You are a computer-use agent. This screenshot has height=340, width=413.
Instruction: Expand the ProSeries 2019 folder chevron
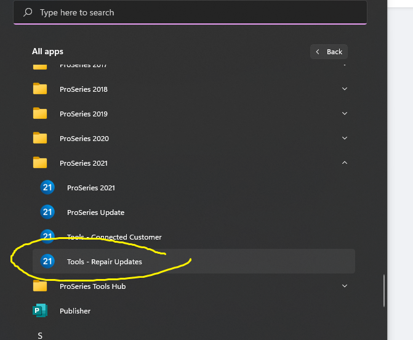tap(344, 114)
